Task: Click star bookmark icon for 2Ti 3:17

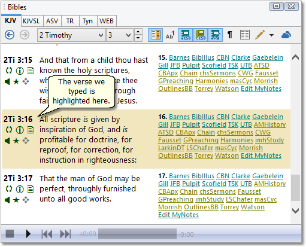Action: pyautogui.click(x=16, y=200)
